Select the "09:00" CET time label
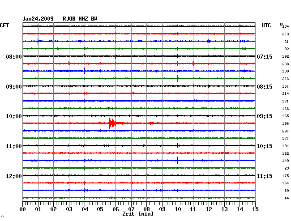291x221 pixels. [14, 87]
